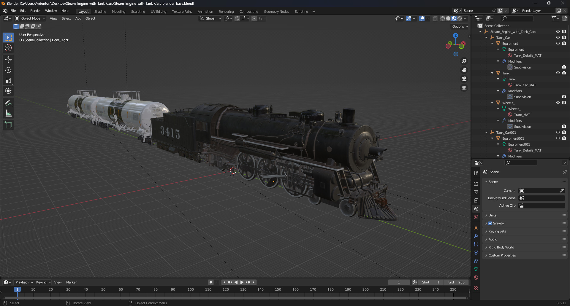Click the End frame field
Viewport: 570px width, 306px height.
457,282
